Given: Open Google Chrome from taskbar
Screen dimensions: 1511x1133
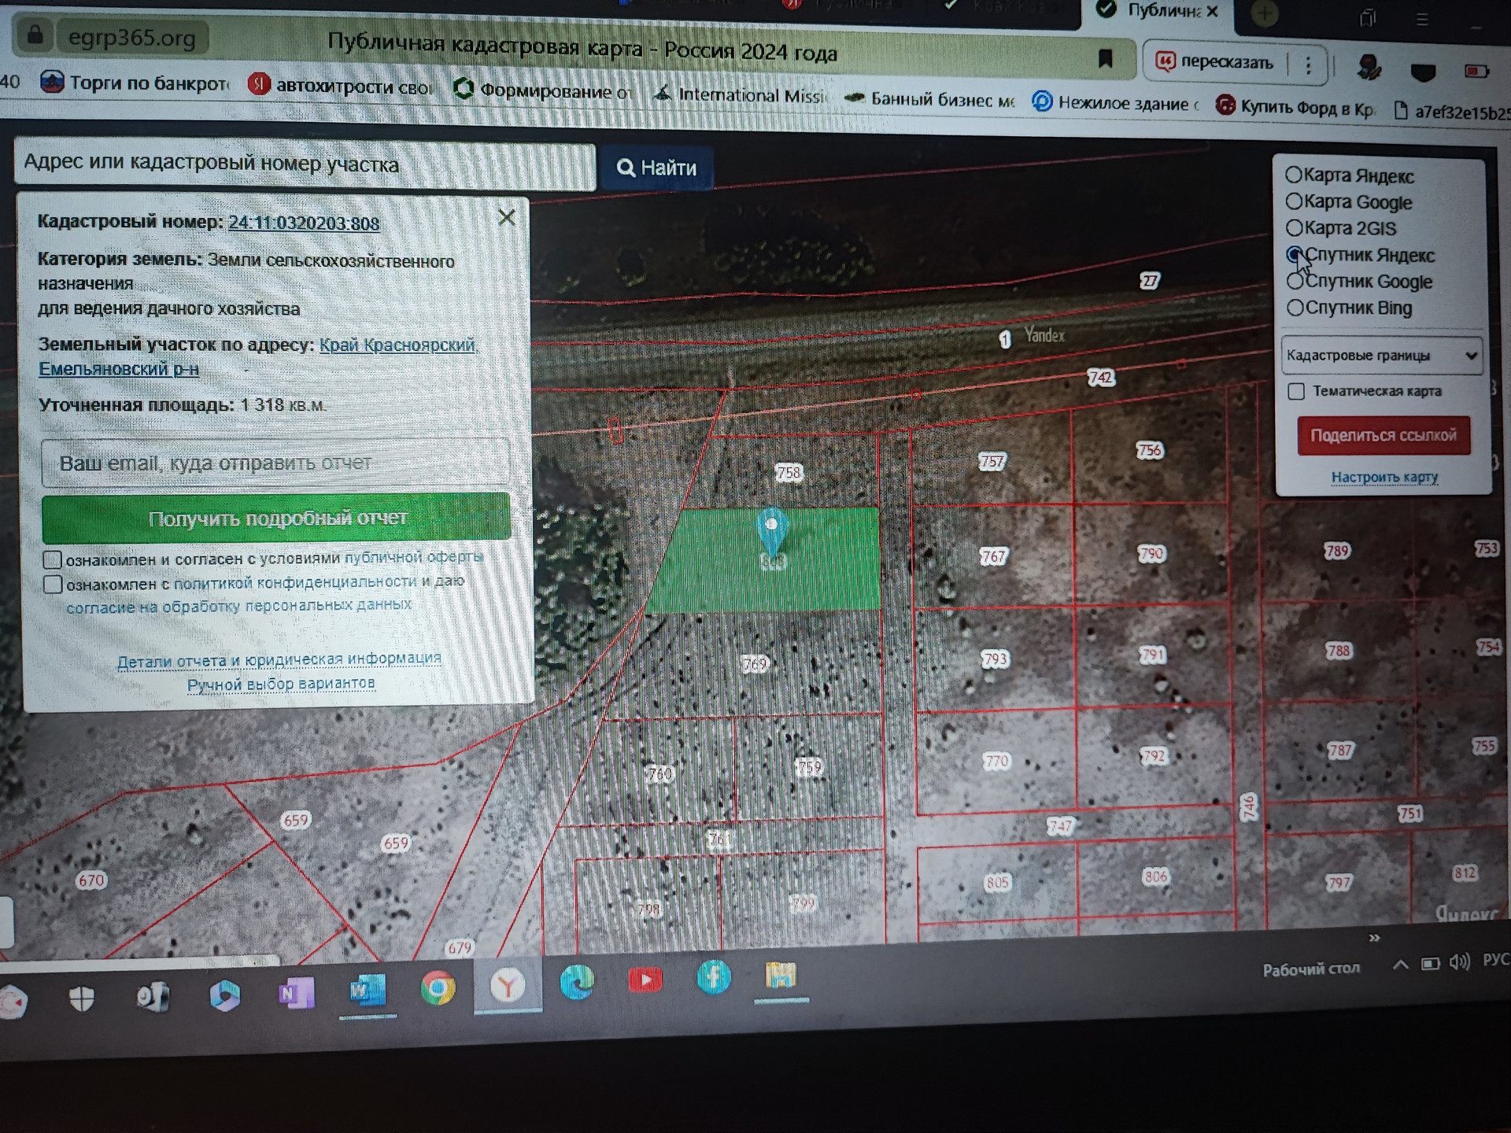Looking at the screenshot, I should (438, 987).
